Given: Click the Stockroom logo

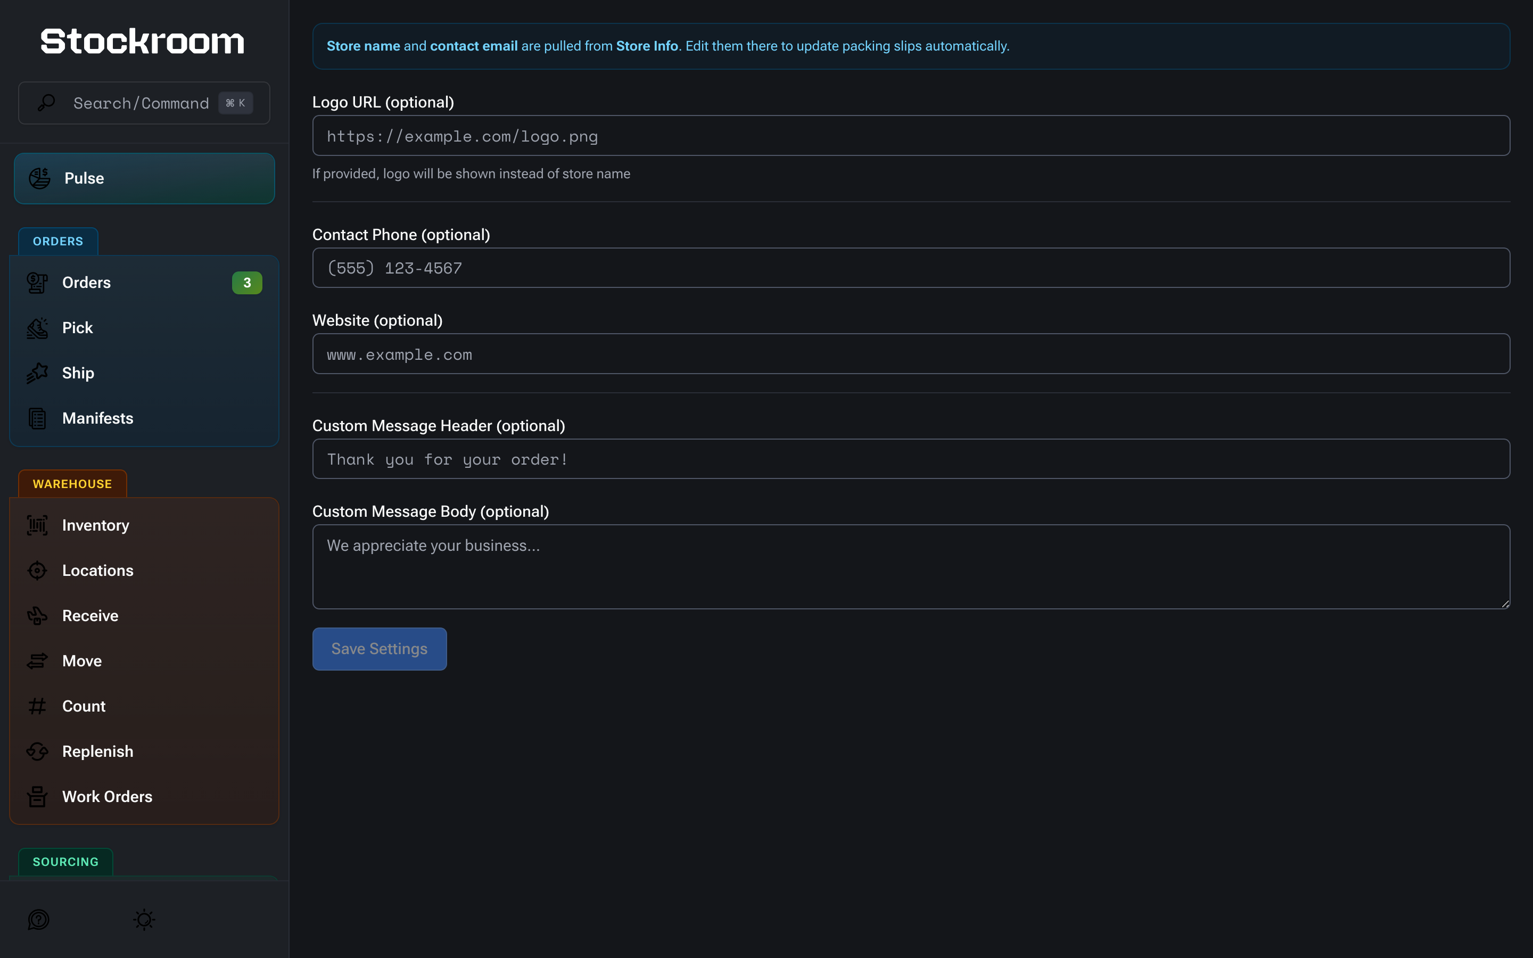Looking at the screenshot, I should (x=143, y=42).
